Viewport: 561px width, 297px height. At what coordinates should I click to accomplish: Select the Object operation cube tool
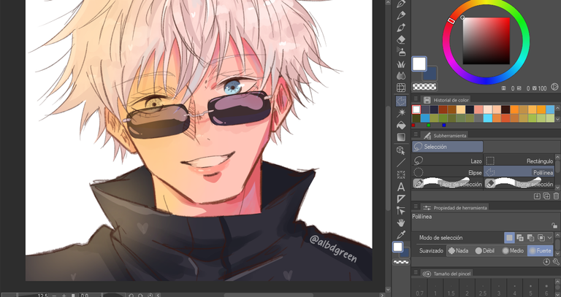pyautogui.click(x=401, y=150)
